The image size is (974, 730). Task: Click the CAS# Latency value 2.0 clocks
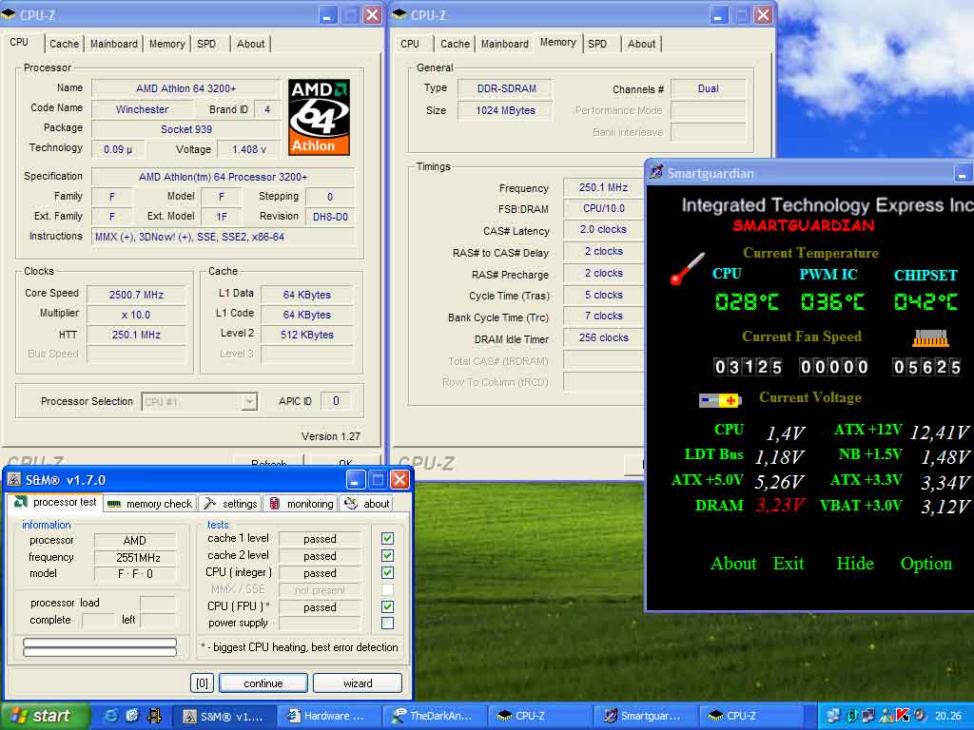pyautogui.click(x=603, y=229)
